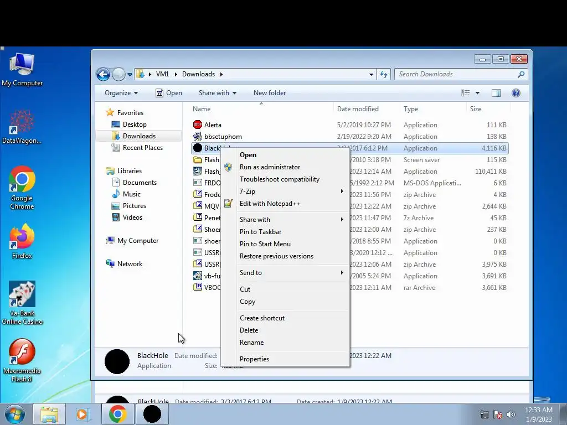Launch Google Chrome from the desktop

[x=22, y=188]
